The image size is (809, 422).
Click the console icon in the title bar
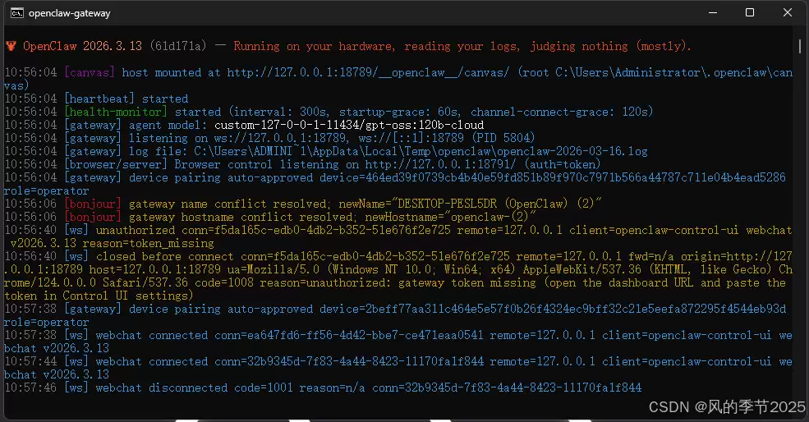16,13
